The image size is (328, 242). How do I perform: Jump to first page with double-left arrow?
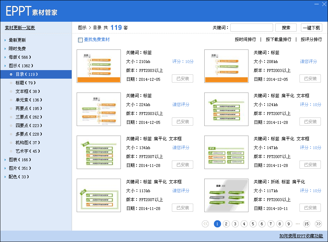[205, 224]
